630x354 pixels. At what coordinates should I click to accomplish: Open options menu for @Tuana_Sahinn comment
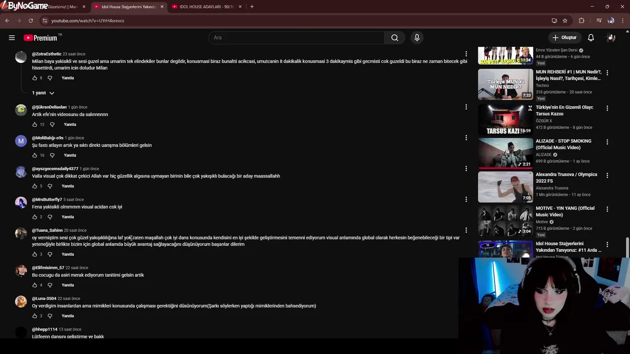[466, 230]
